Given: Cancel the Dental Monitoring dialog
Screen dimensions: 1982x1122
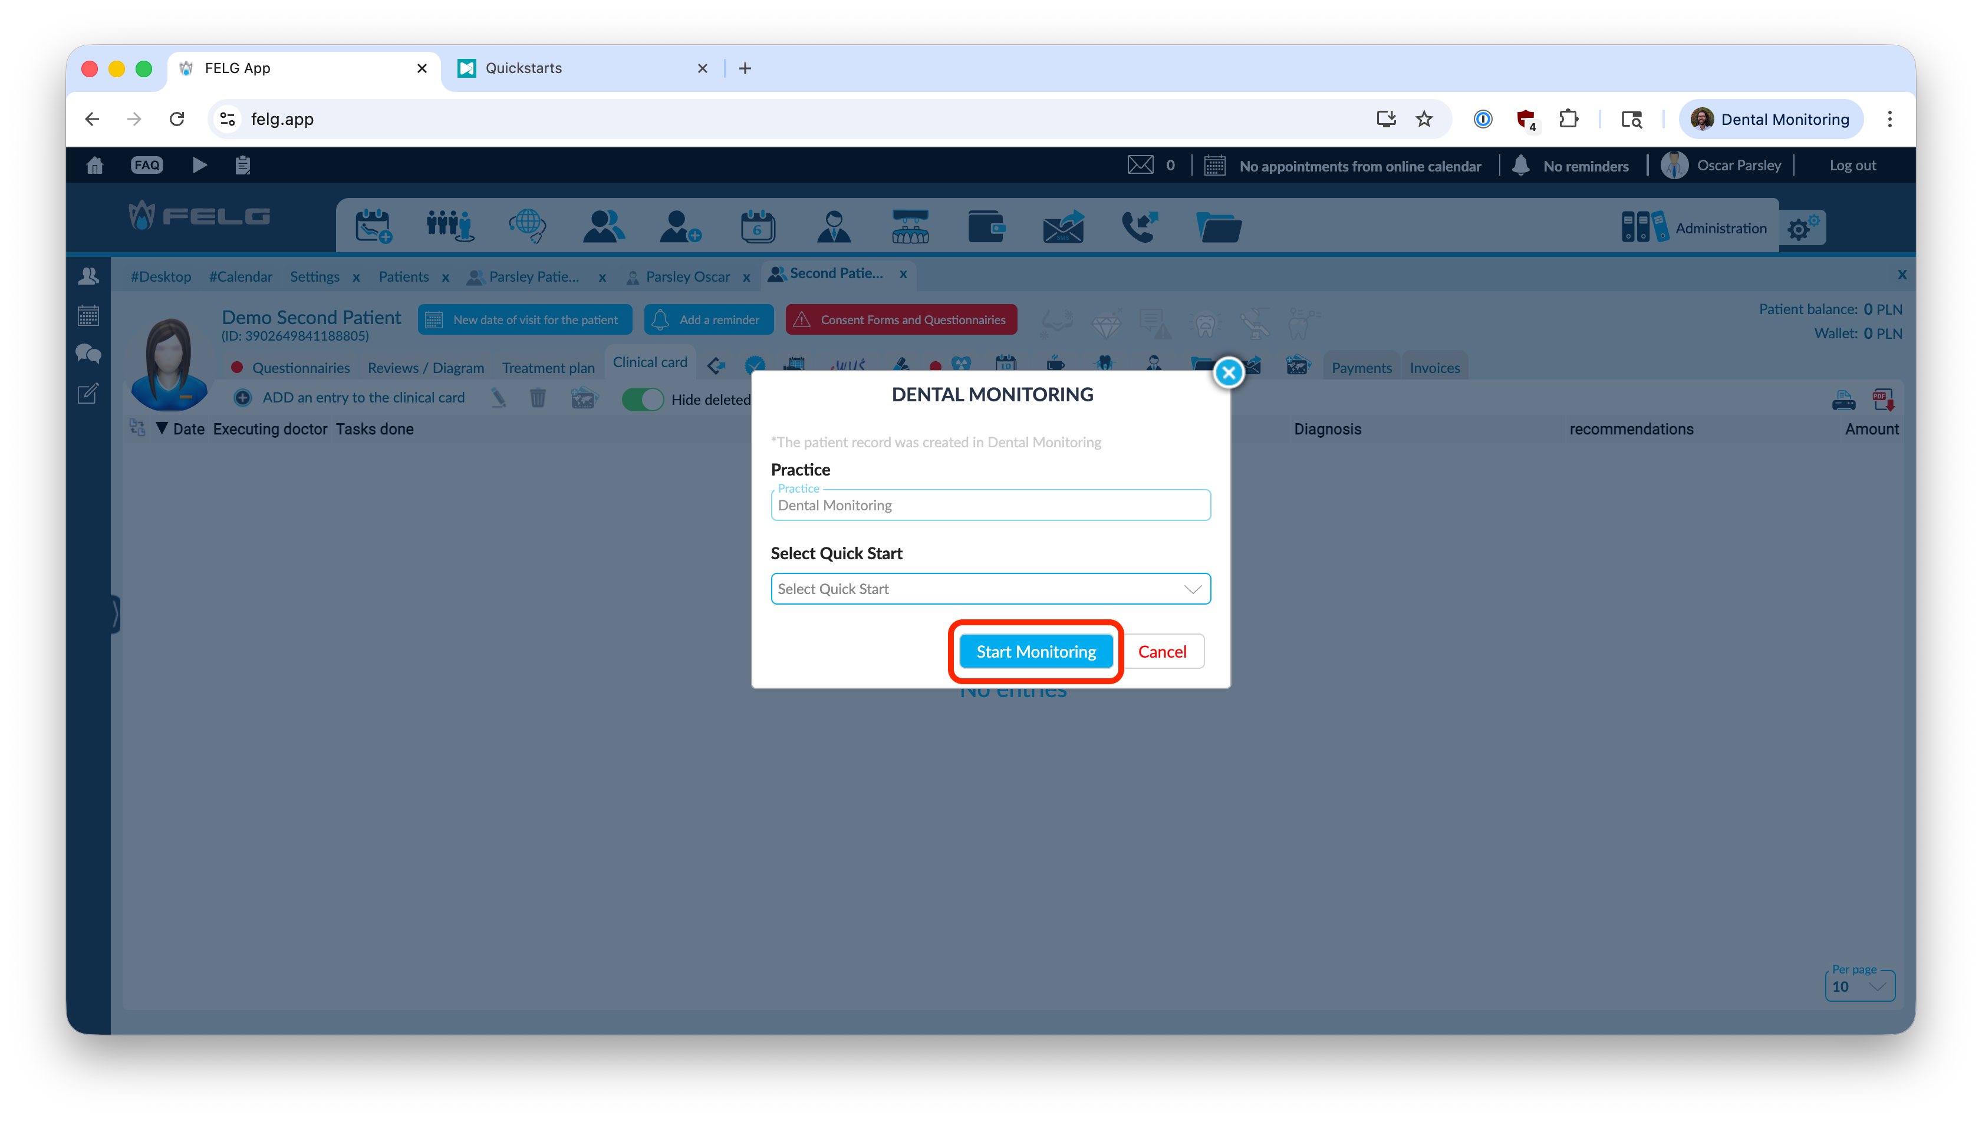Looking at the screenshot, I should coord(1162,651).
